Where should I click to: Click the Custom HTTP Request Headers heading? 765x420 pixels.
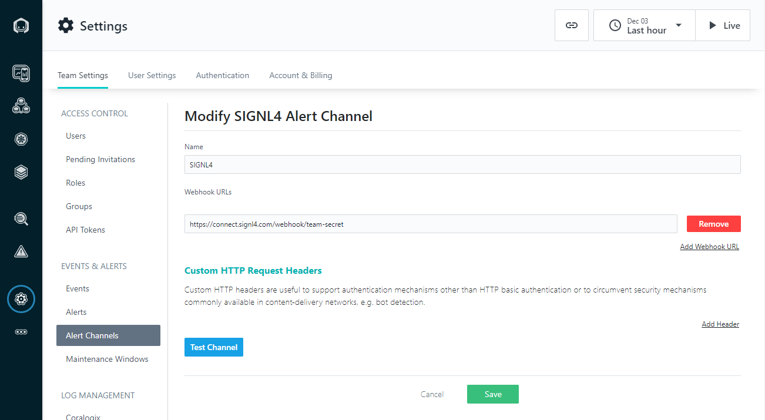point(253,271)
